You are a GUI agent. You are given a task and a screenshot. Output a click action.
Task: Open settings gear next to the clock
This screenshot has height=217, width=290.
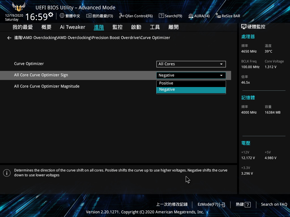point(51,14)
